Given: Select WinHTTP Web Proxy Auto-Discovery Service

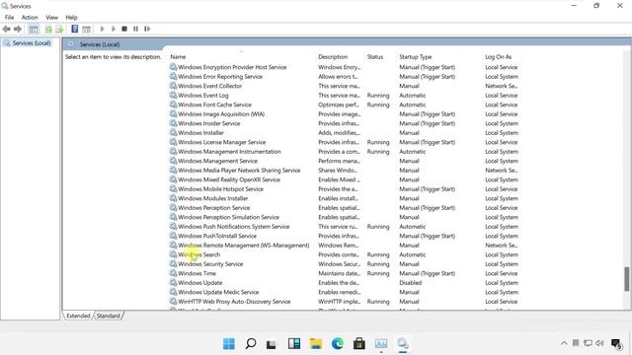Looking at the screenshot, I should click(234, 302).
